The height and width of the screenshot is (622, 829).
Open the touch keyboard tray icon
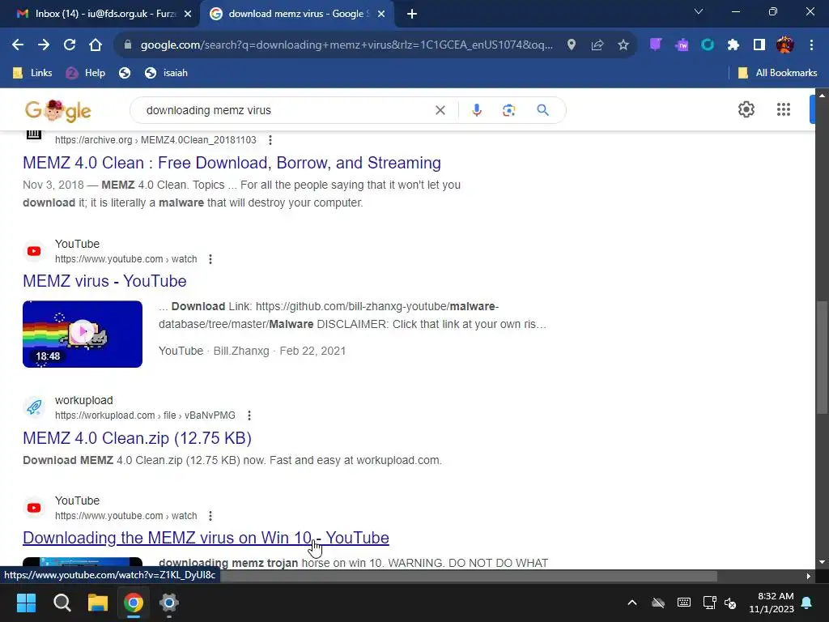coord(683,603)
